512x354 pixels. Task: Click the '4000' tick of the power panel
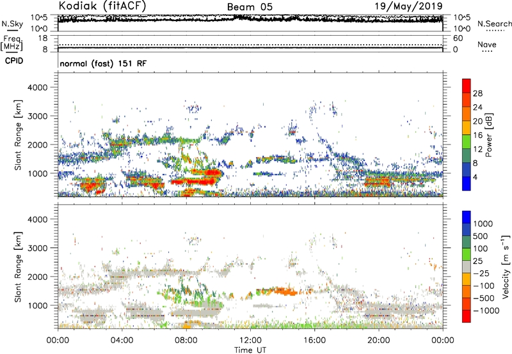pos(38,88)
